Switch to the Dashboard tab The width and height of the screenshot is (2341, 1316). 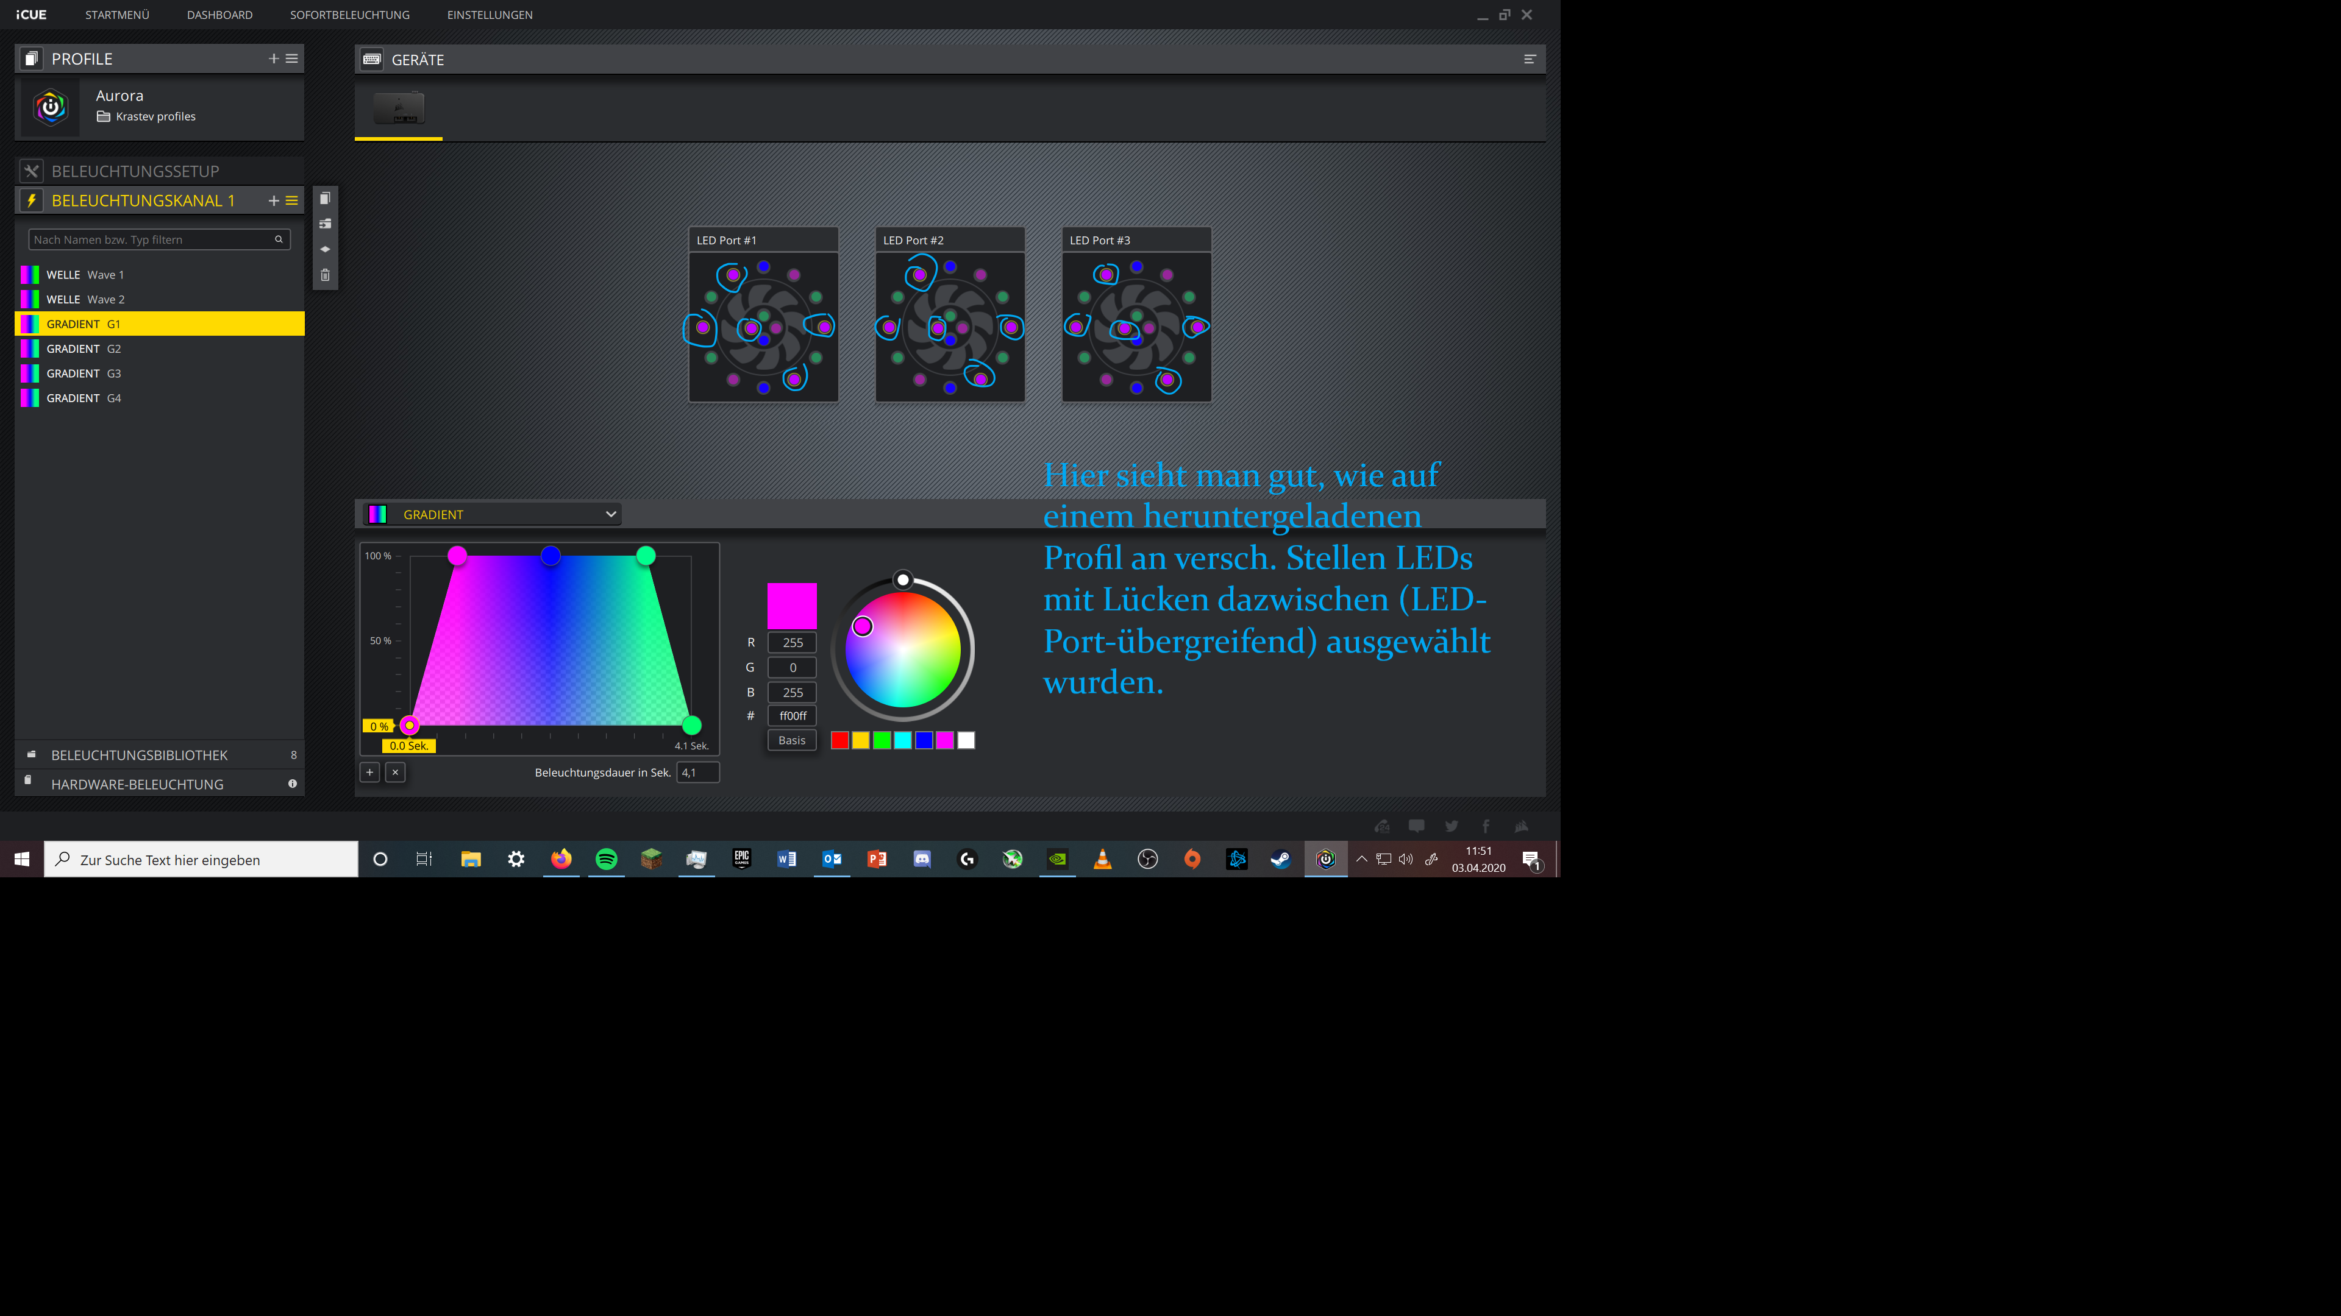pos(220,15)
